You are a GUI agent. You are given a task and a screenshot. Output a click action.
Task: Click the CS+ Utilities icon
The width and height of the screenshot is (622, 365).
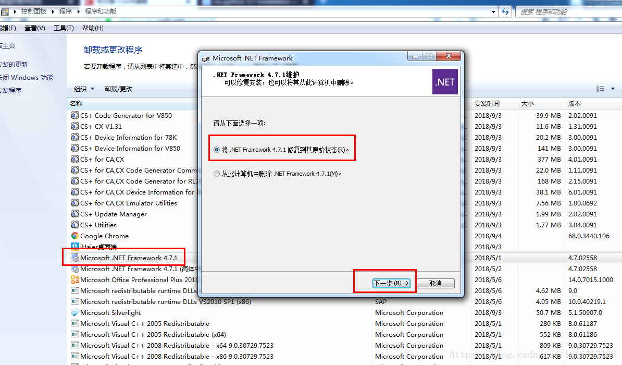coord(74,224)
